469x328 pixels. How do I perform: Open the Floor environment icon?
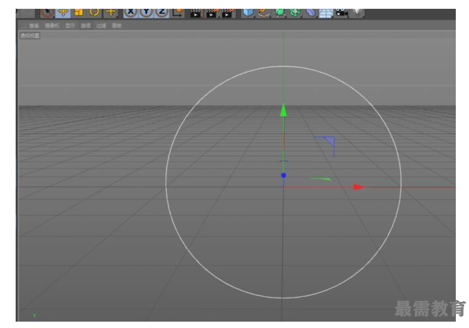point(326,13)
